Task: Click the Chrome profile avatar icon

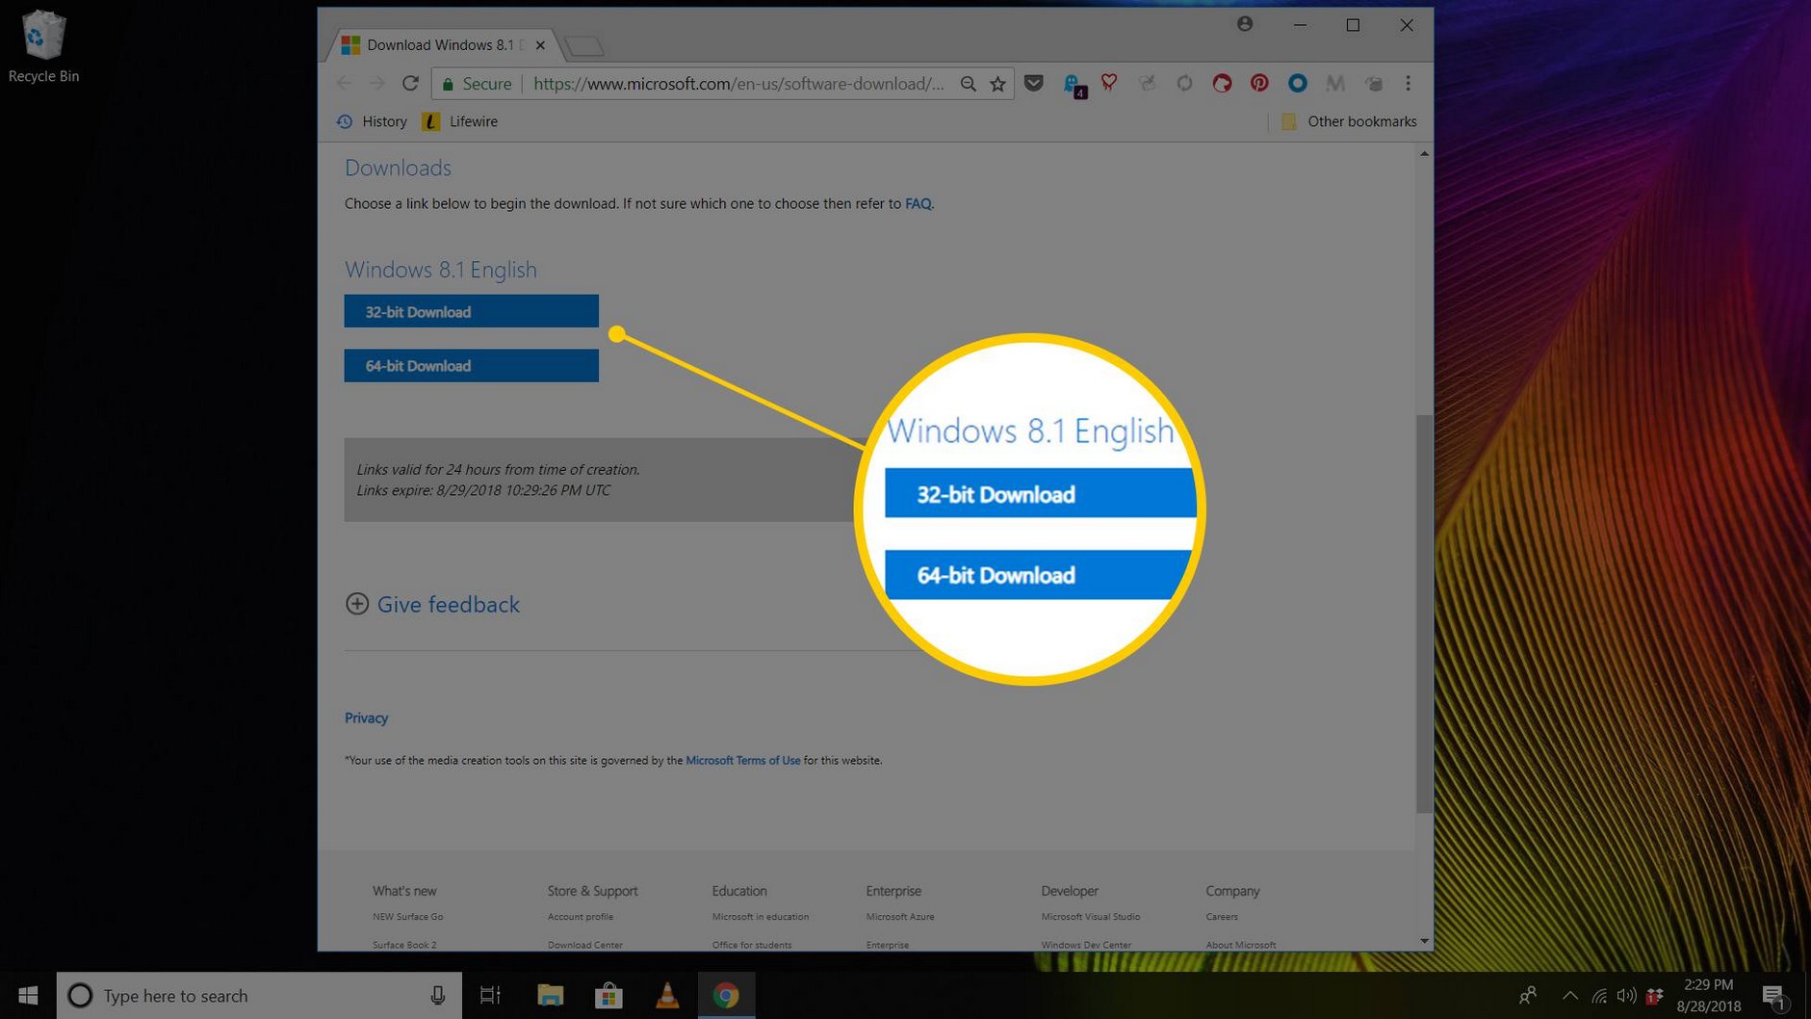Action: click(x=1245, y=24)
